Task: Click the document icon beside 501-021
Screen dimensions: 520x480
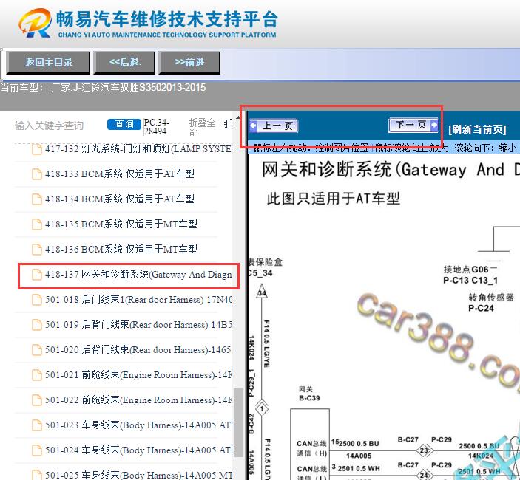Action: click(36, 375)
